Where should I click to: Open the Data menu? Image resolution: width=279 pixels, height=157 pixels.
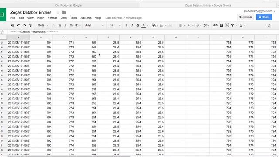pos(64,18)
